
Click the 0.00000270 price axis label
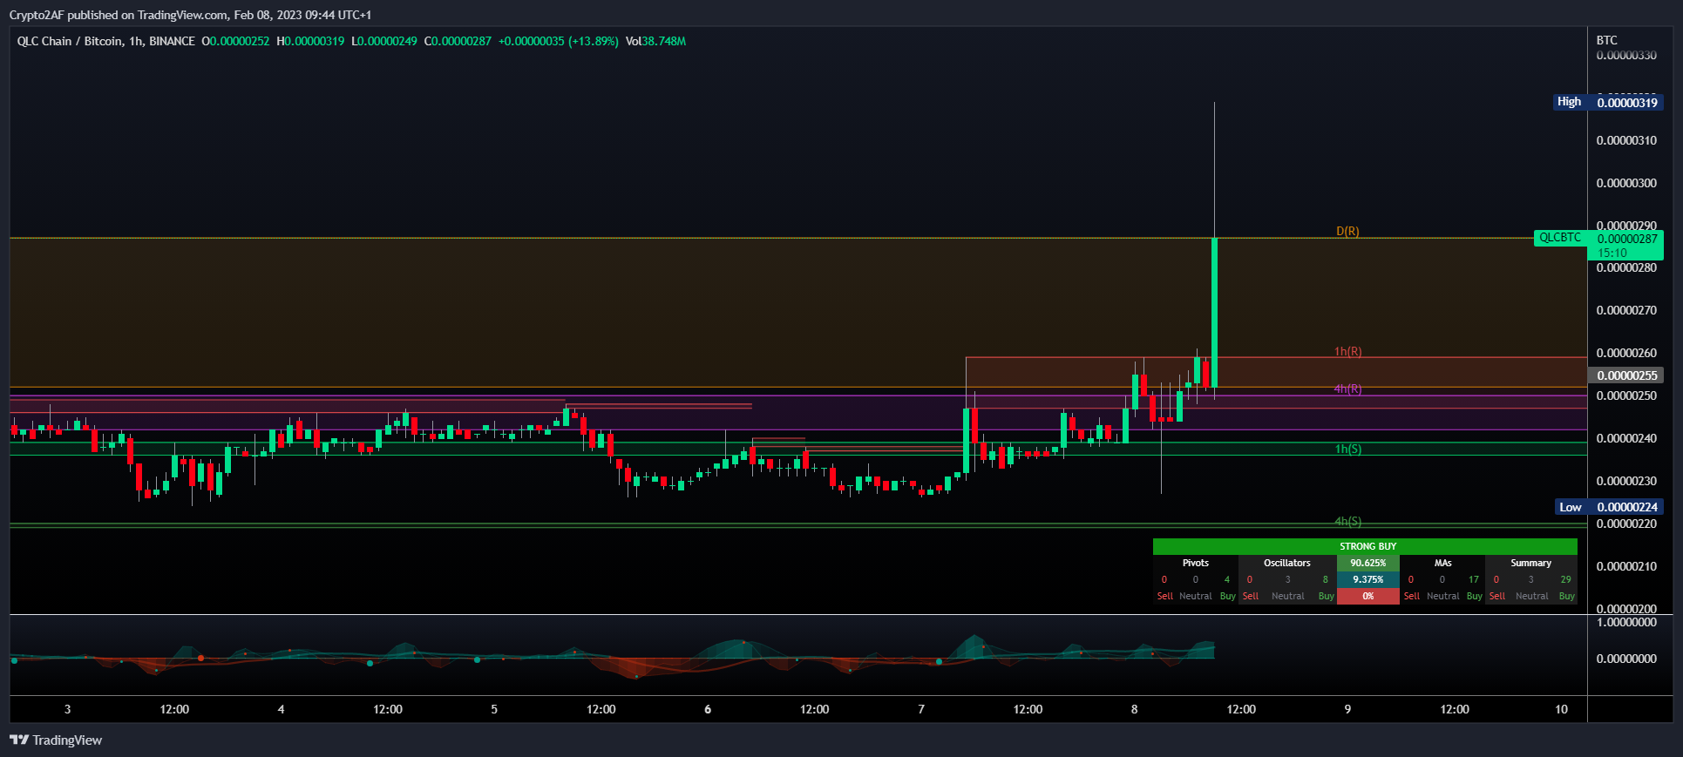coord(1626,310)
